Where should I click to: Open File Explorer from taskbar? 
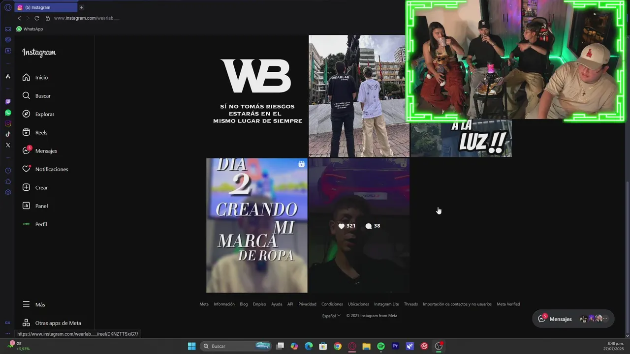coord(366,346)
